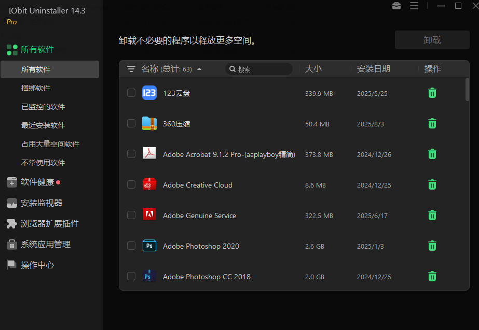Image resolution: width=479 pixels, height=330 pixels.
Task: Toggle the sort arrow next to 名称
Action: (199, 69)
